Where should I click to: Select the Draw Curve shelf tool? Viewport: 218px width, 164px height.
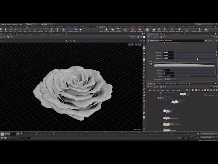click(40, 30)
